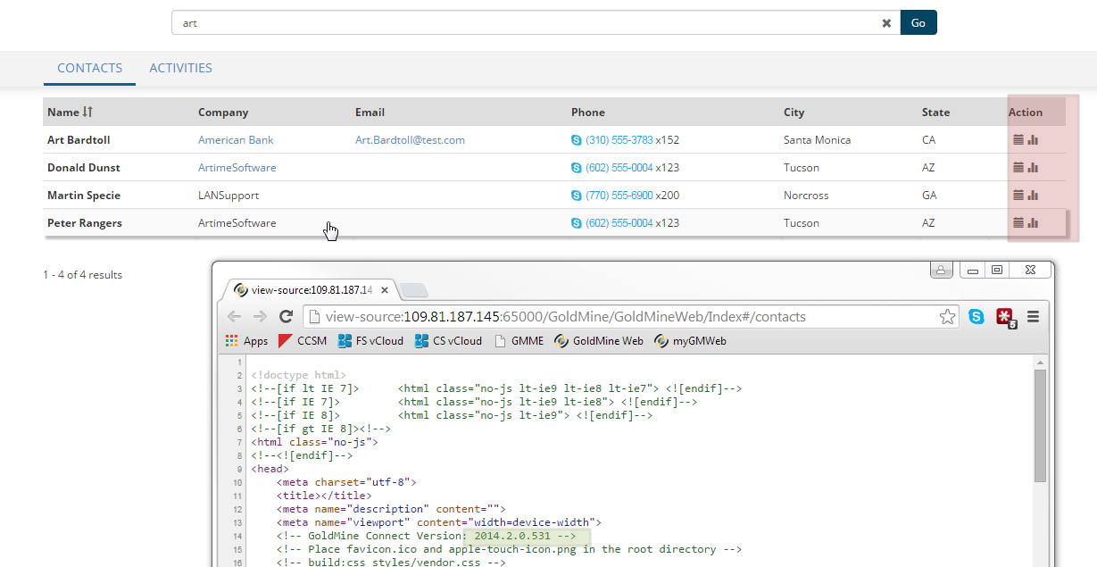Click calendar icon in Martin Specie row

pos(1018,196)
